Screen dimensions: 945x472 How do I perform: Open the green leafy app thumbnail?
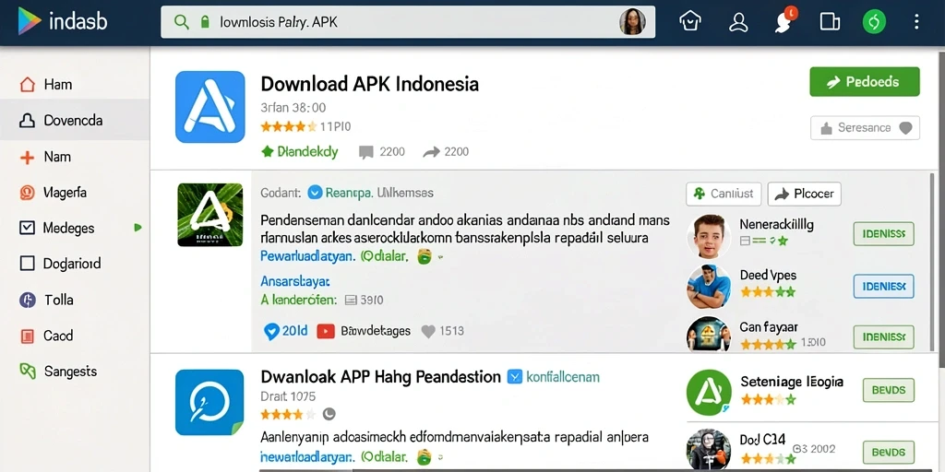(209, 215)
